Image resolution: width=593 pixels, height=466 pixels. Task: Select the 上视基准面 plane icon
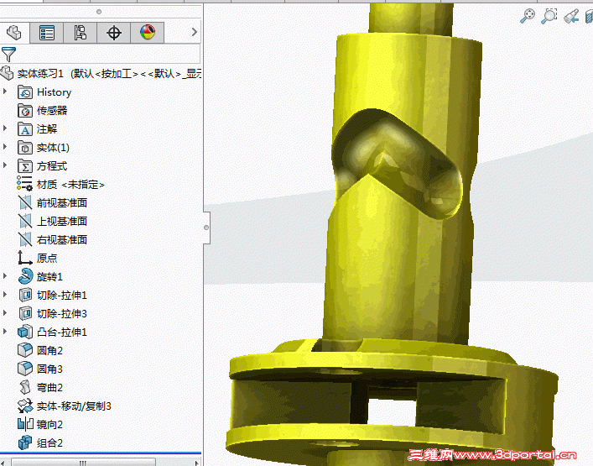point(25,221)
